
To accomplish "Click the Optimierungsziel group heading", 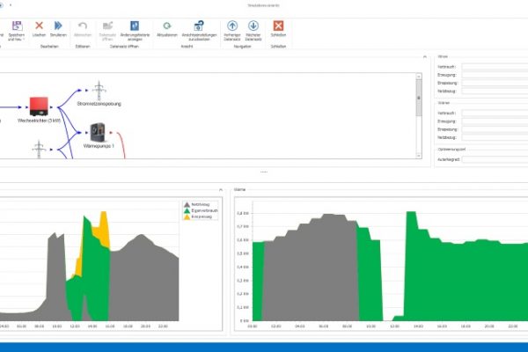I will click(x=451, y=150).
